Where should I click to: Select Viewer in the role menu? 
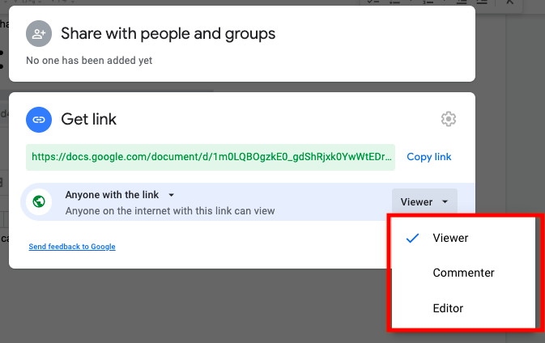tap(463, 238)
